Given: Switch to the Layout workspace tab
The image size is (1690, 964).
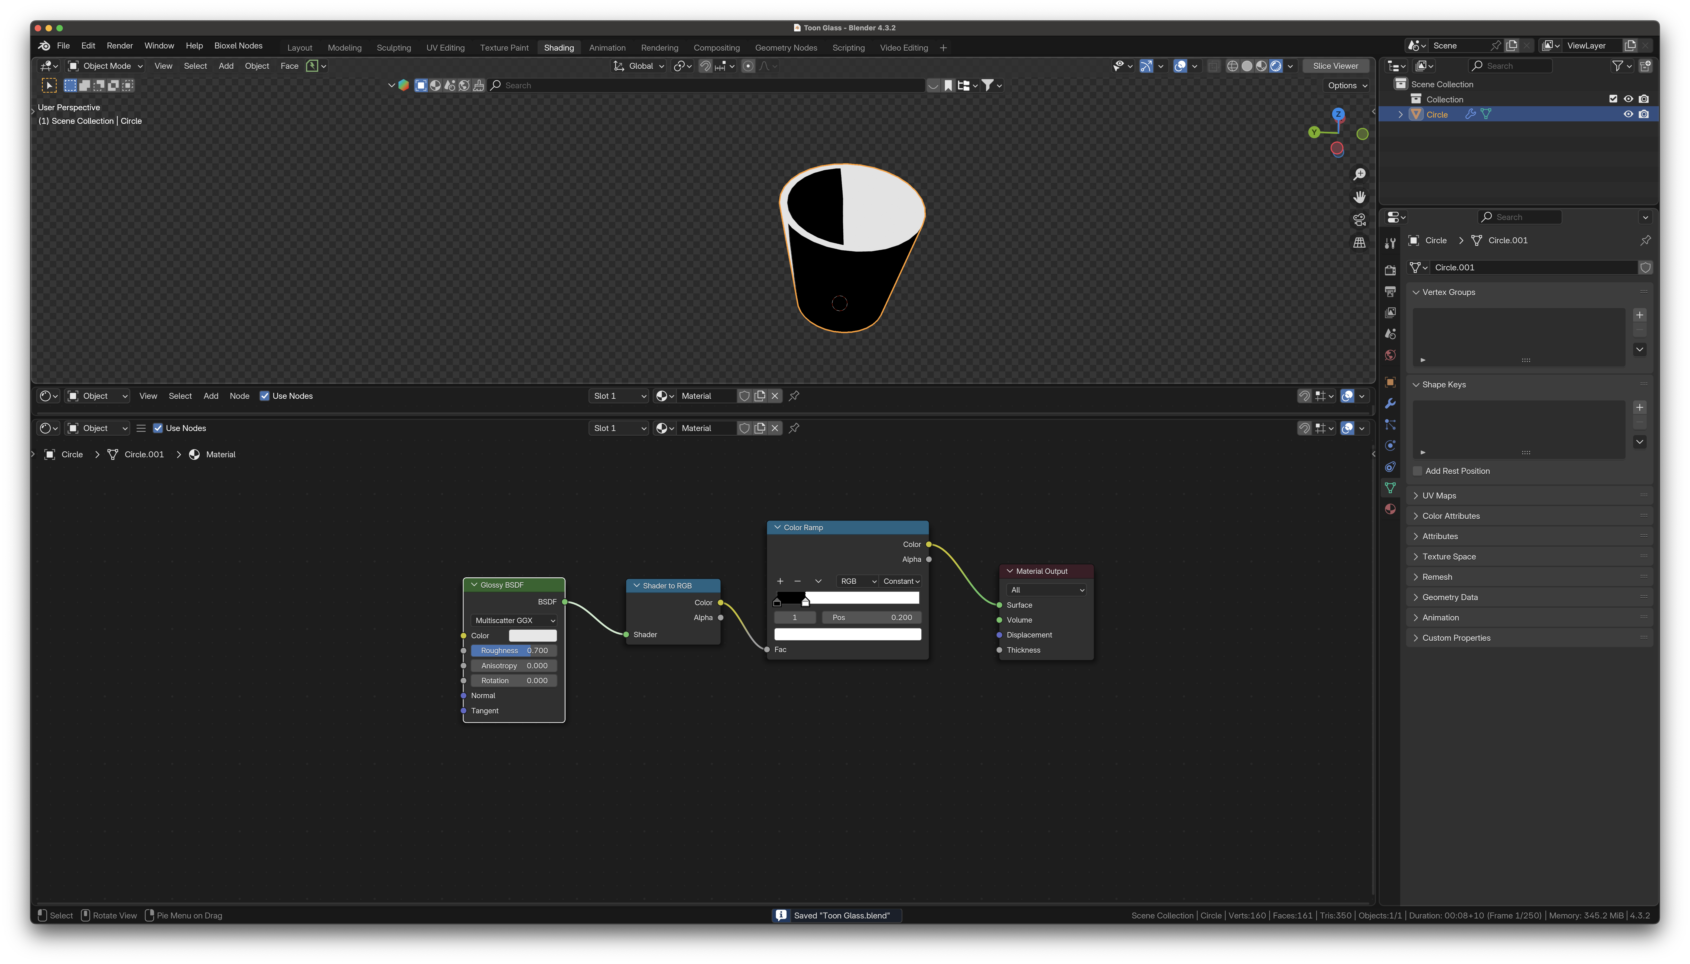Looking at the screenshot, I should (300, 48).
